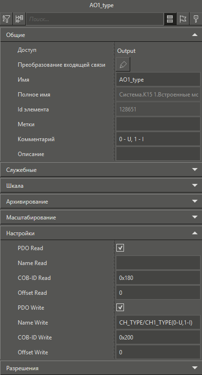The width and height of the screenshot is (202, 375).
Task: Edit the Offset Write value
Action: click(x=158, y=352)
